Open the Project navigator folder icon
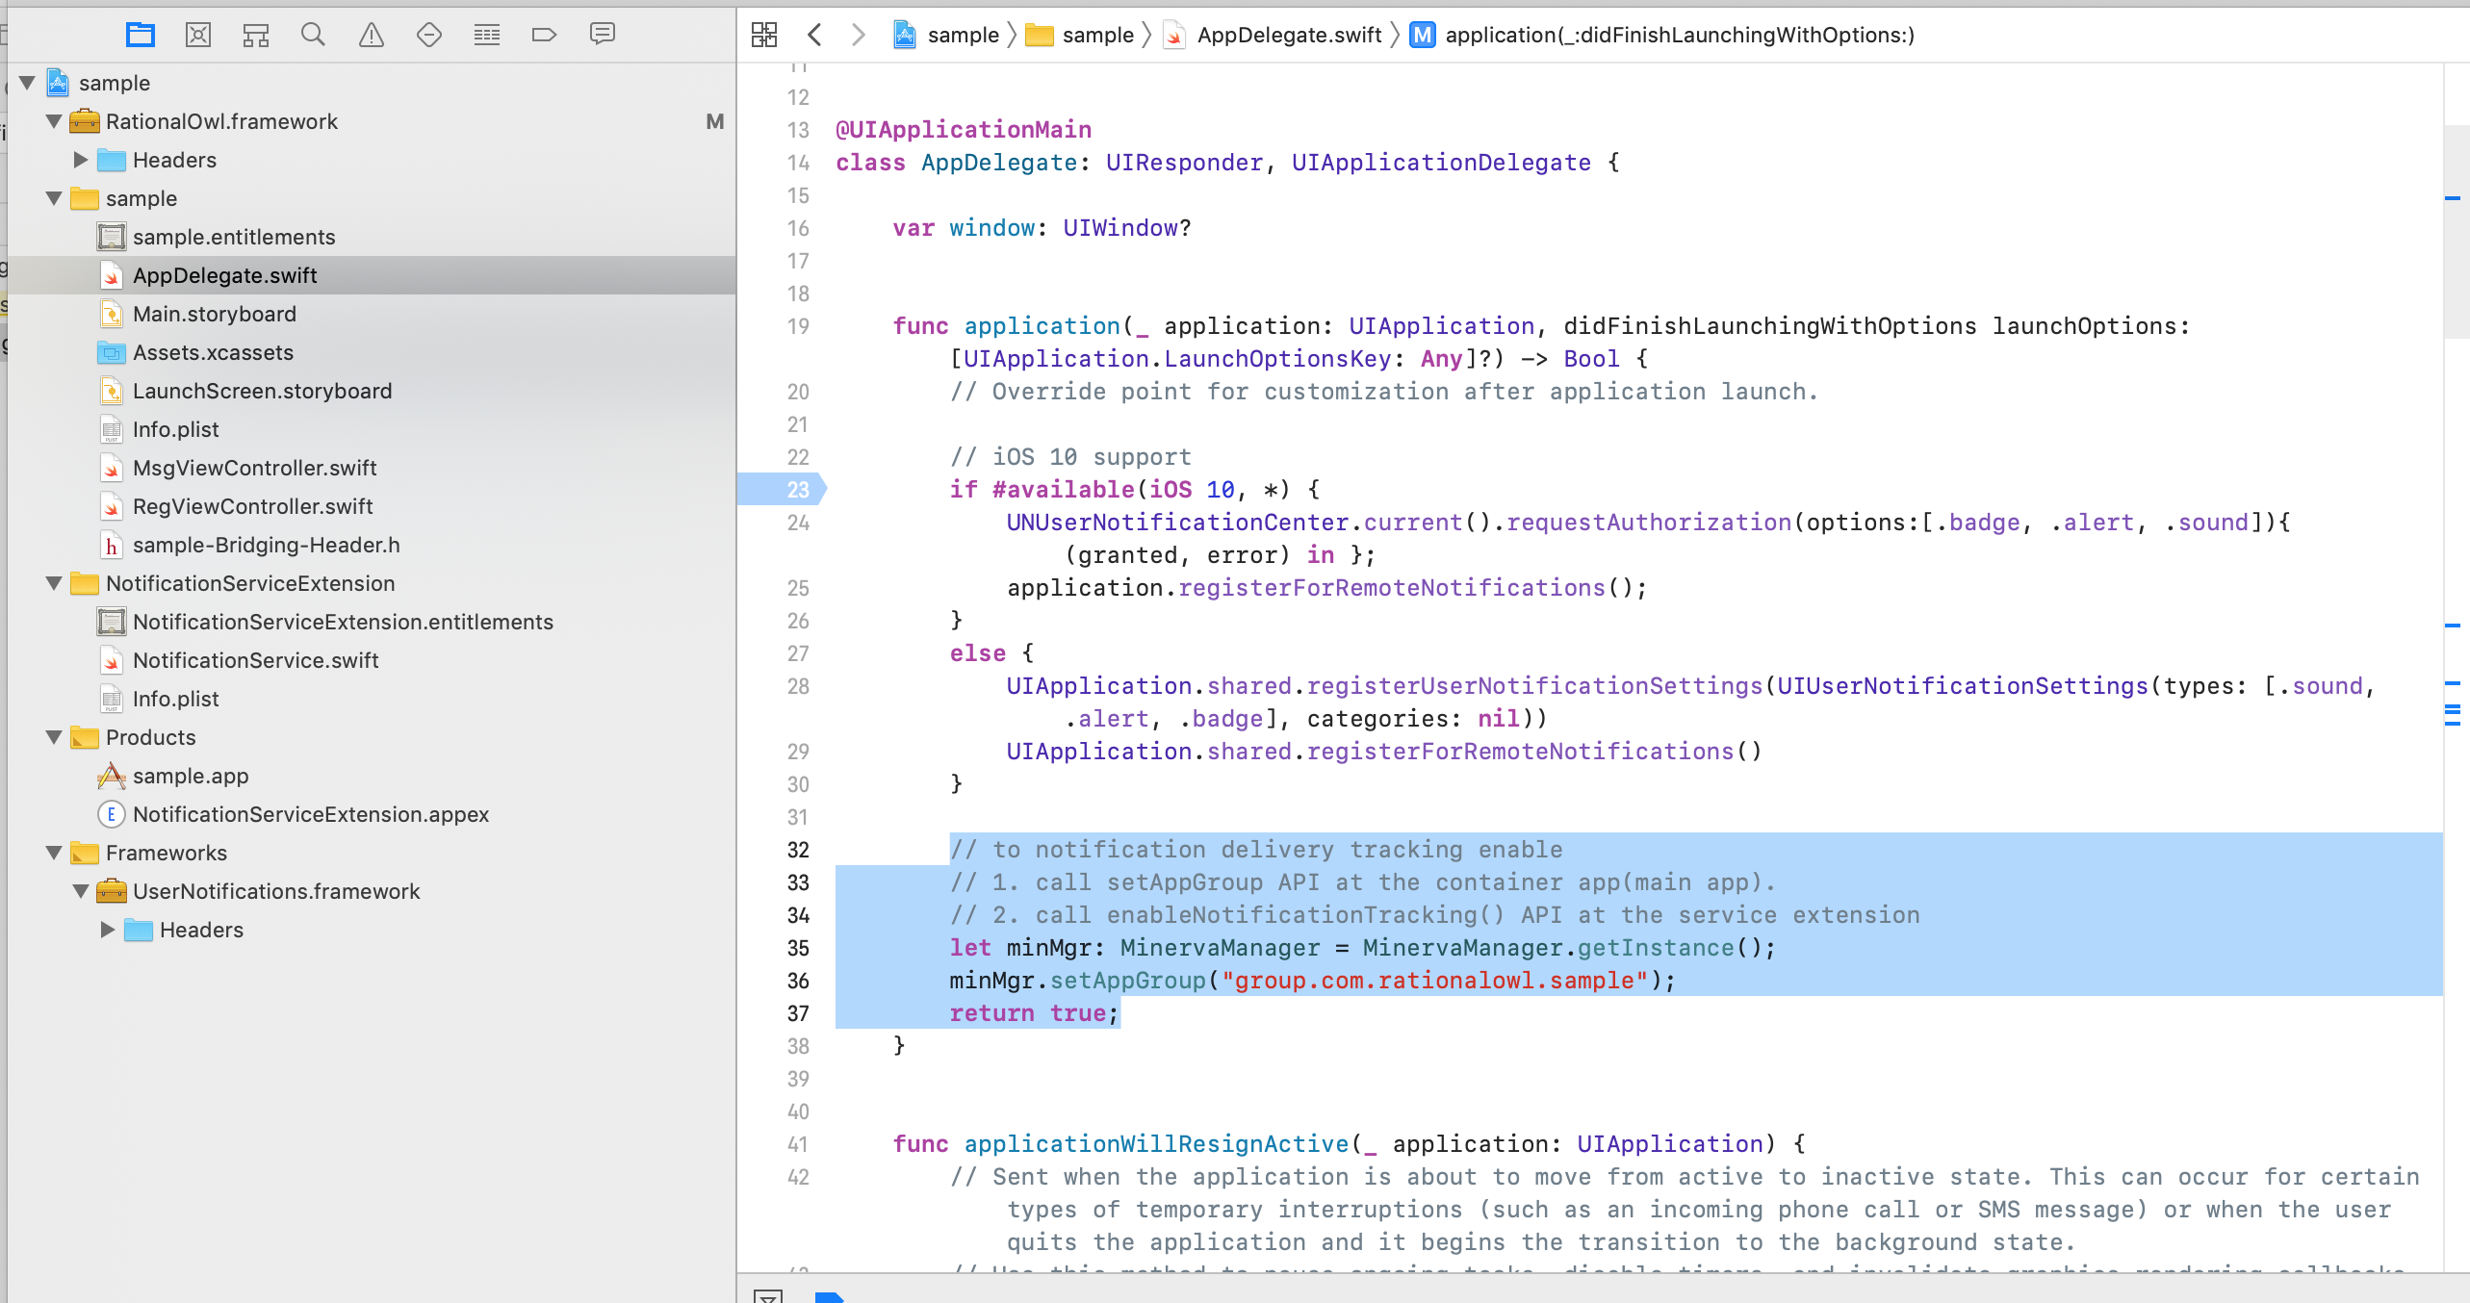Image resolution: width=2470 pixels, height=1303 pixels. coord(141,36)
